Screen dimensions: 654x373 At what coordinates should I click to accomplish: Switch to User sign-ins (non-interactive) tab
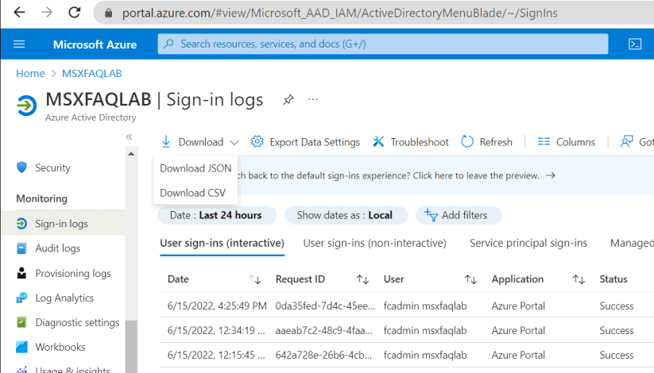(x=374, y=243)
